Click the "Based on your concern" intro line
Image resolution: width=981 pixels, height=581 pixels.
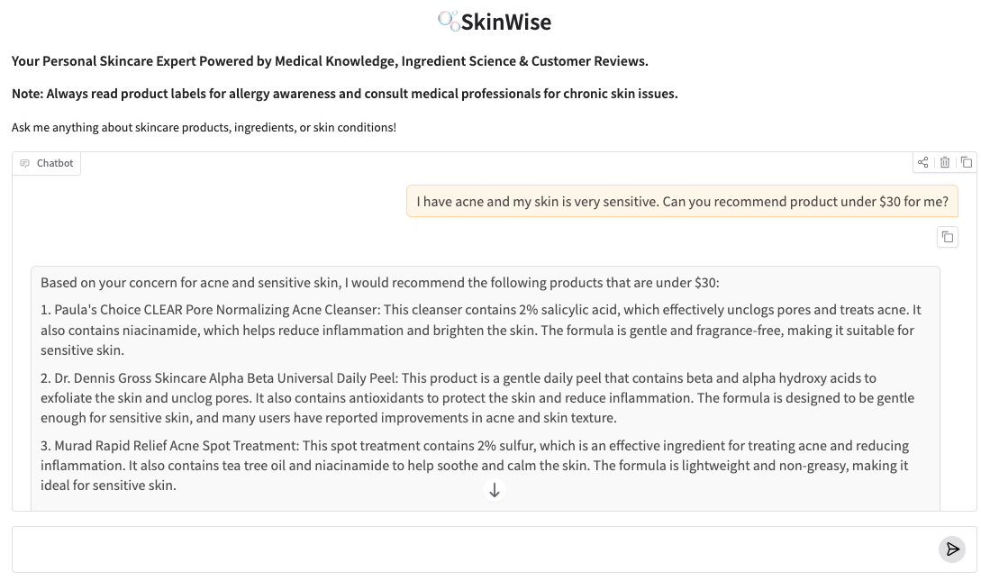pyautogui.click(x=379, y=283)
